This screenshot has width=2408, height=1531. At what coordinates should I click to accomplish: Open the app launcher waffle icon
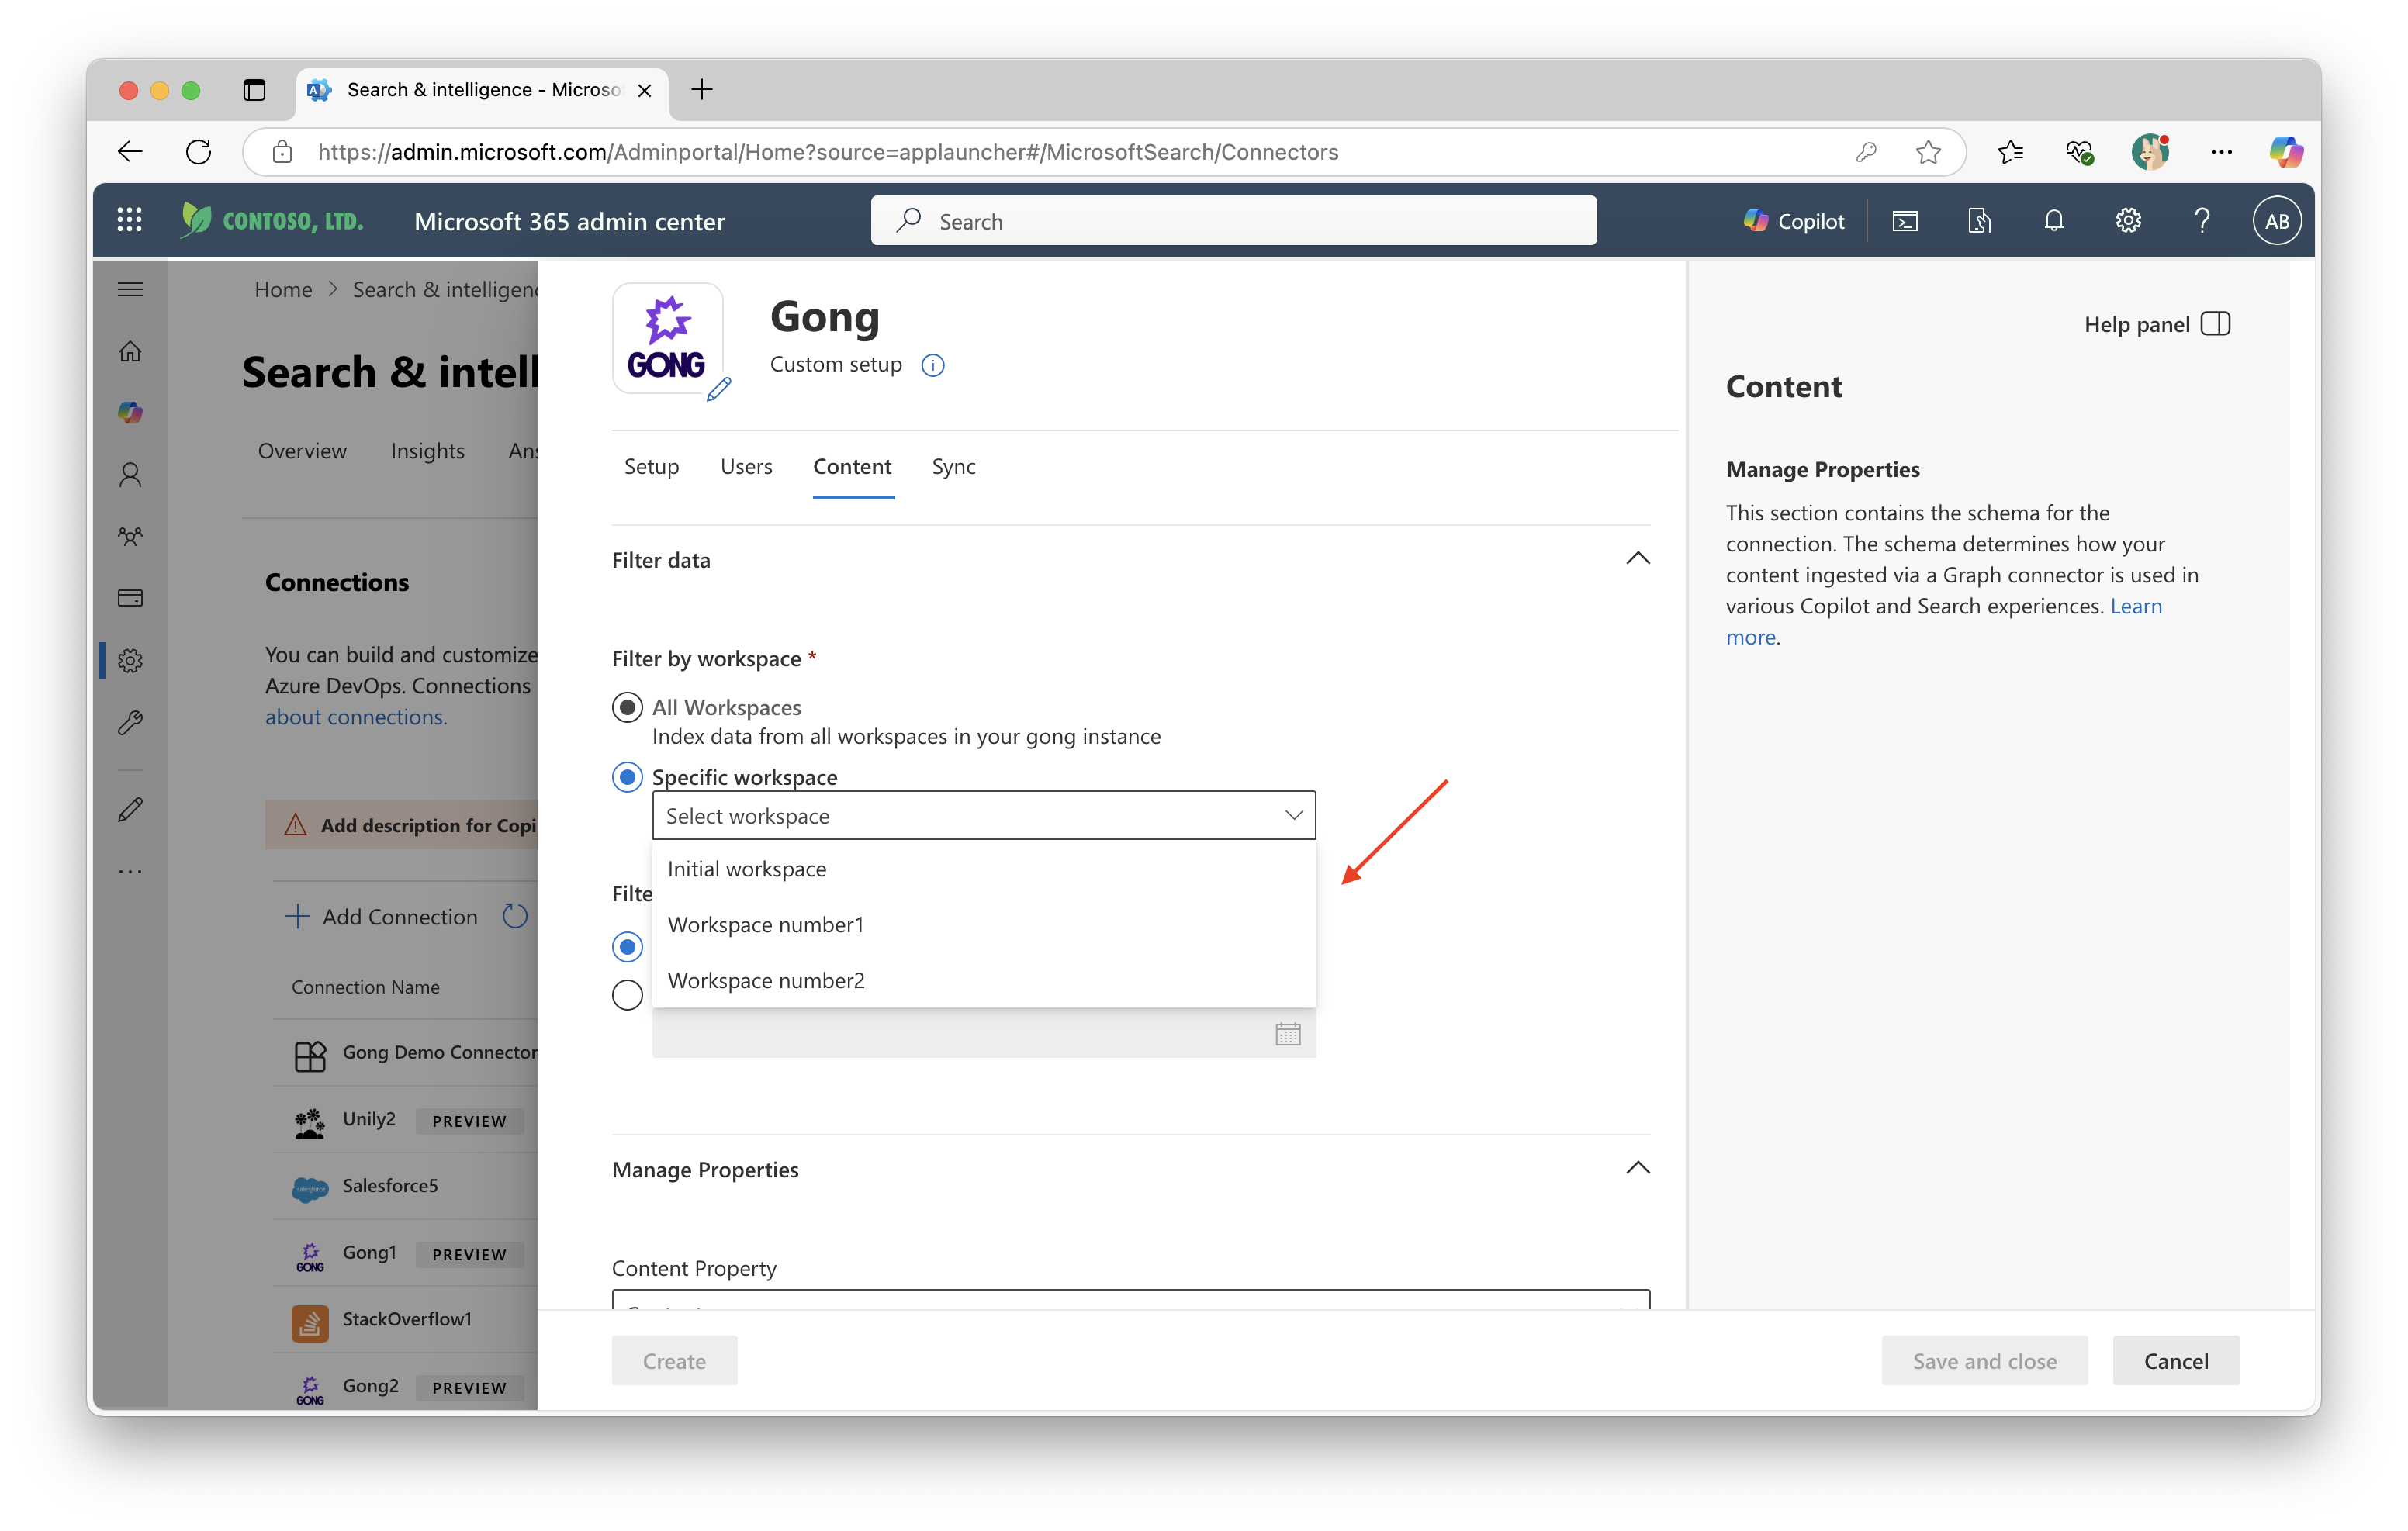129,220
